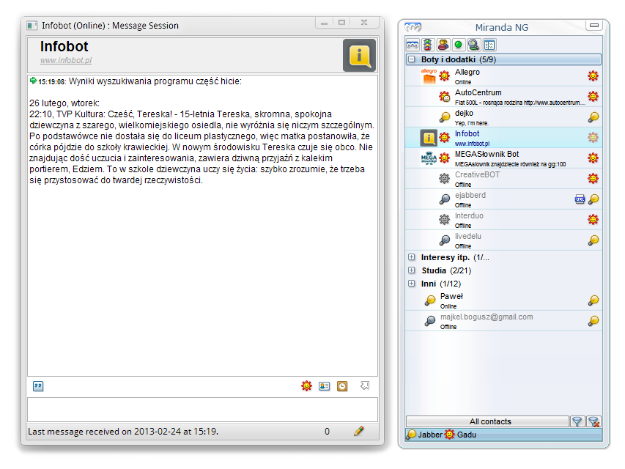Click the offline gear icon beside CreativeBOT
This screenshot has height=469, width=625.
click(445, 178)
